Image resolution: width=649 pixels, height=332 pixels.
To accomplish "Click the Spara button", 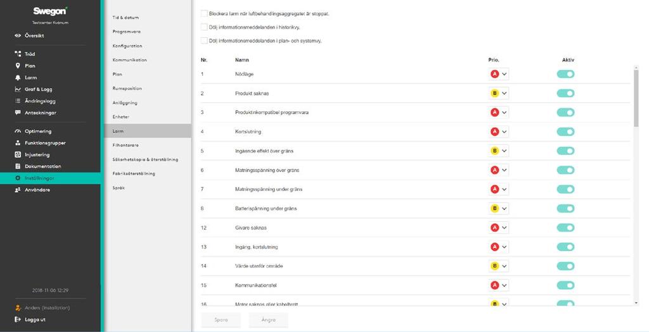I will (x=221, y=319).
